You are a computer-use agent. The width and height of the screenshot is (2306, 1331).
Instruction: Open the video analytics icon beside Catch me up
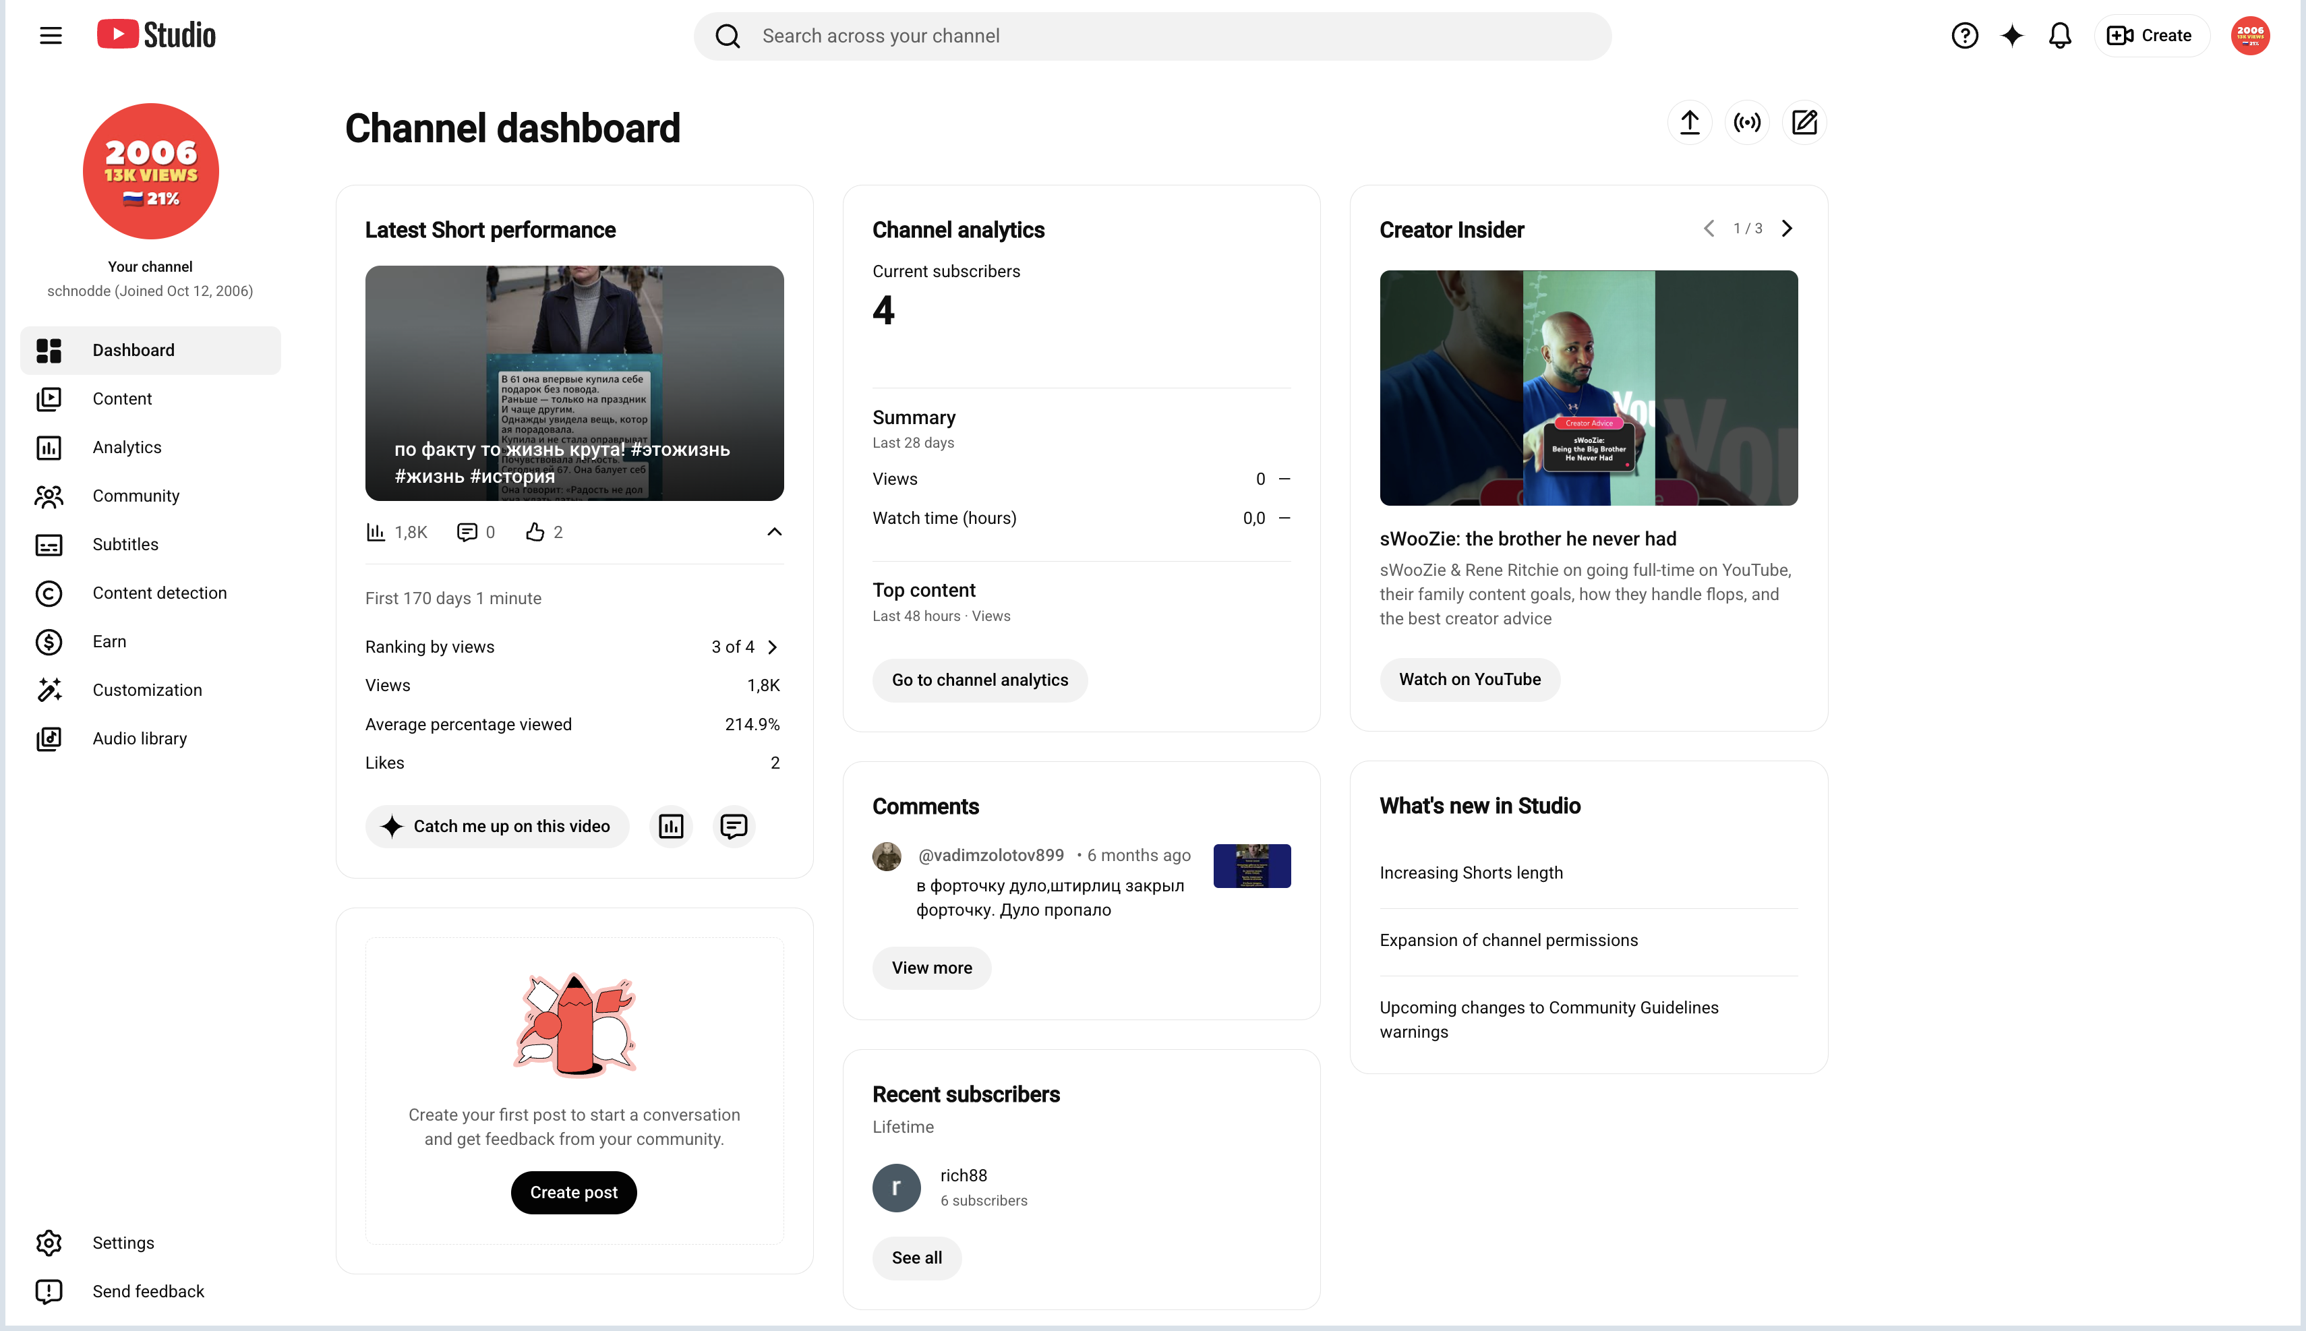point(671,827)
